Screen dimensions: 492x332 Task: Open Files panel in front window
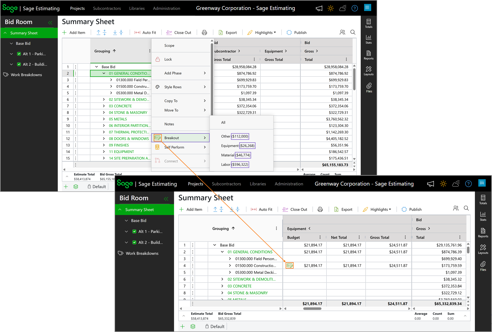click(483, 266)
